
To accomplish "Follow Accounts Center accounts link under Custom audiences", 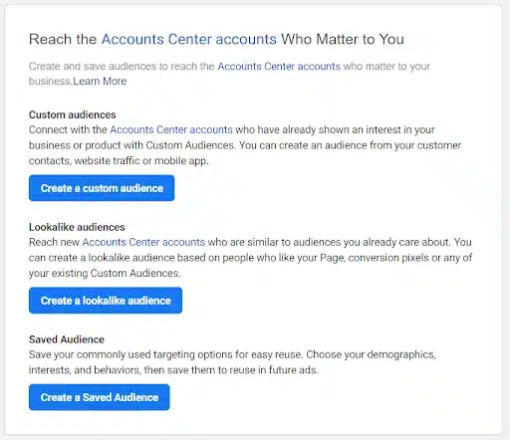I will (171, 129).
